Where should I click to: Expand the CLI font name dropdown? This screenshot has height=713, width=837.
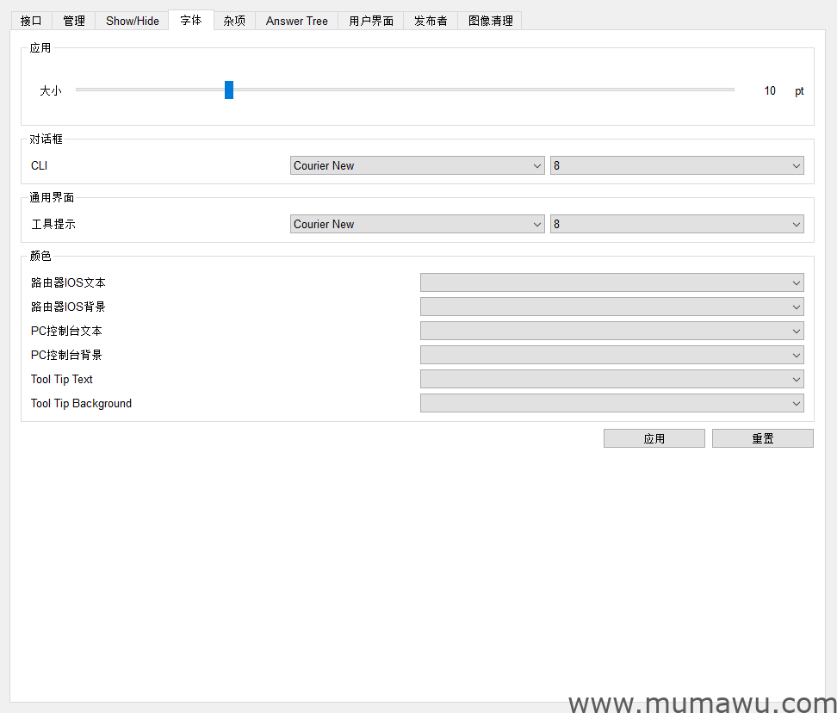pyautogui.click(x=417, y=165)
